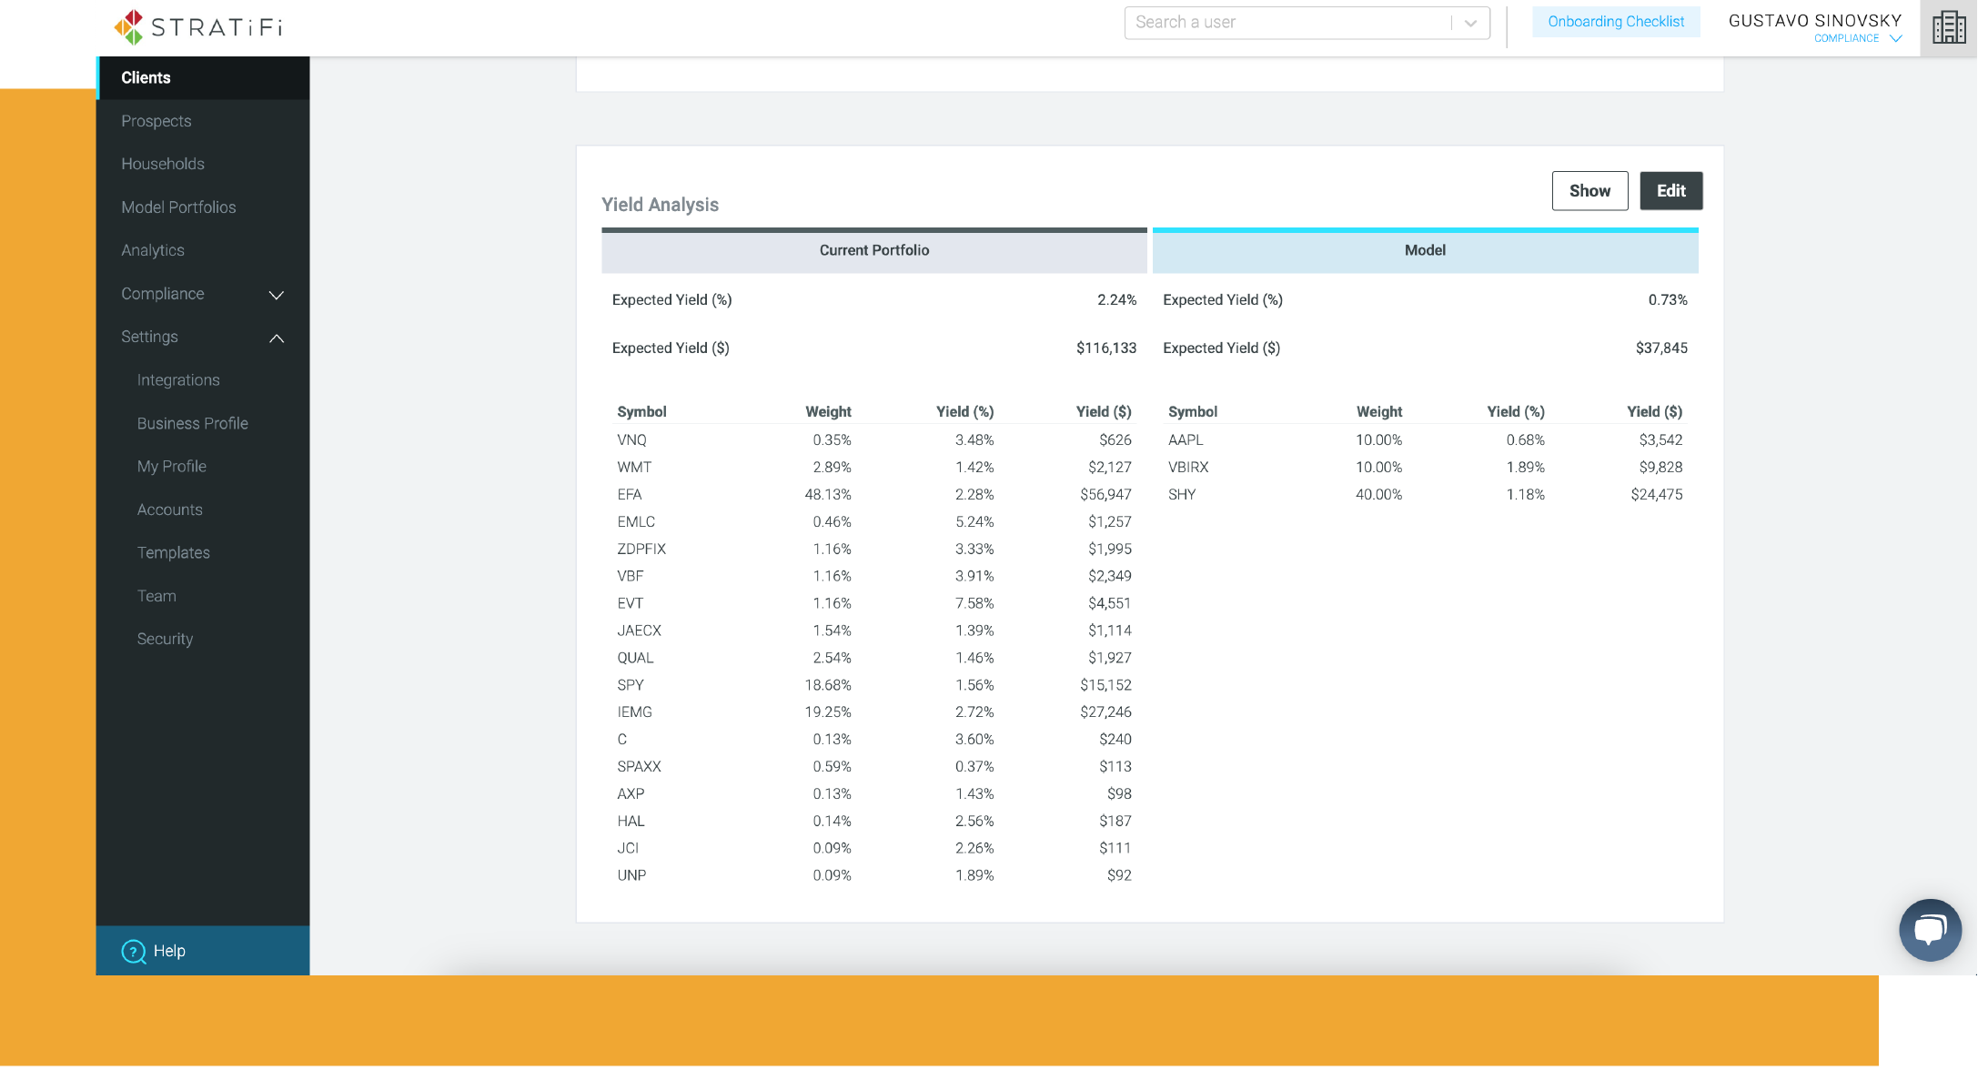Click the VBIRX model symbol
The width and height of the screenshot is (1978, 1070).
click(x=1188, y=468)
